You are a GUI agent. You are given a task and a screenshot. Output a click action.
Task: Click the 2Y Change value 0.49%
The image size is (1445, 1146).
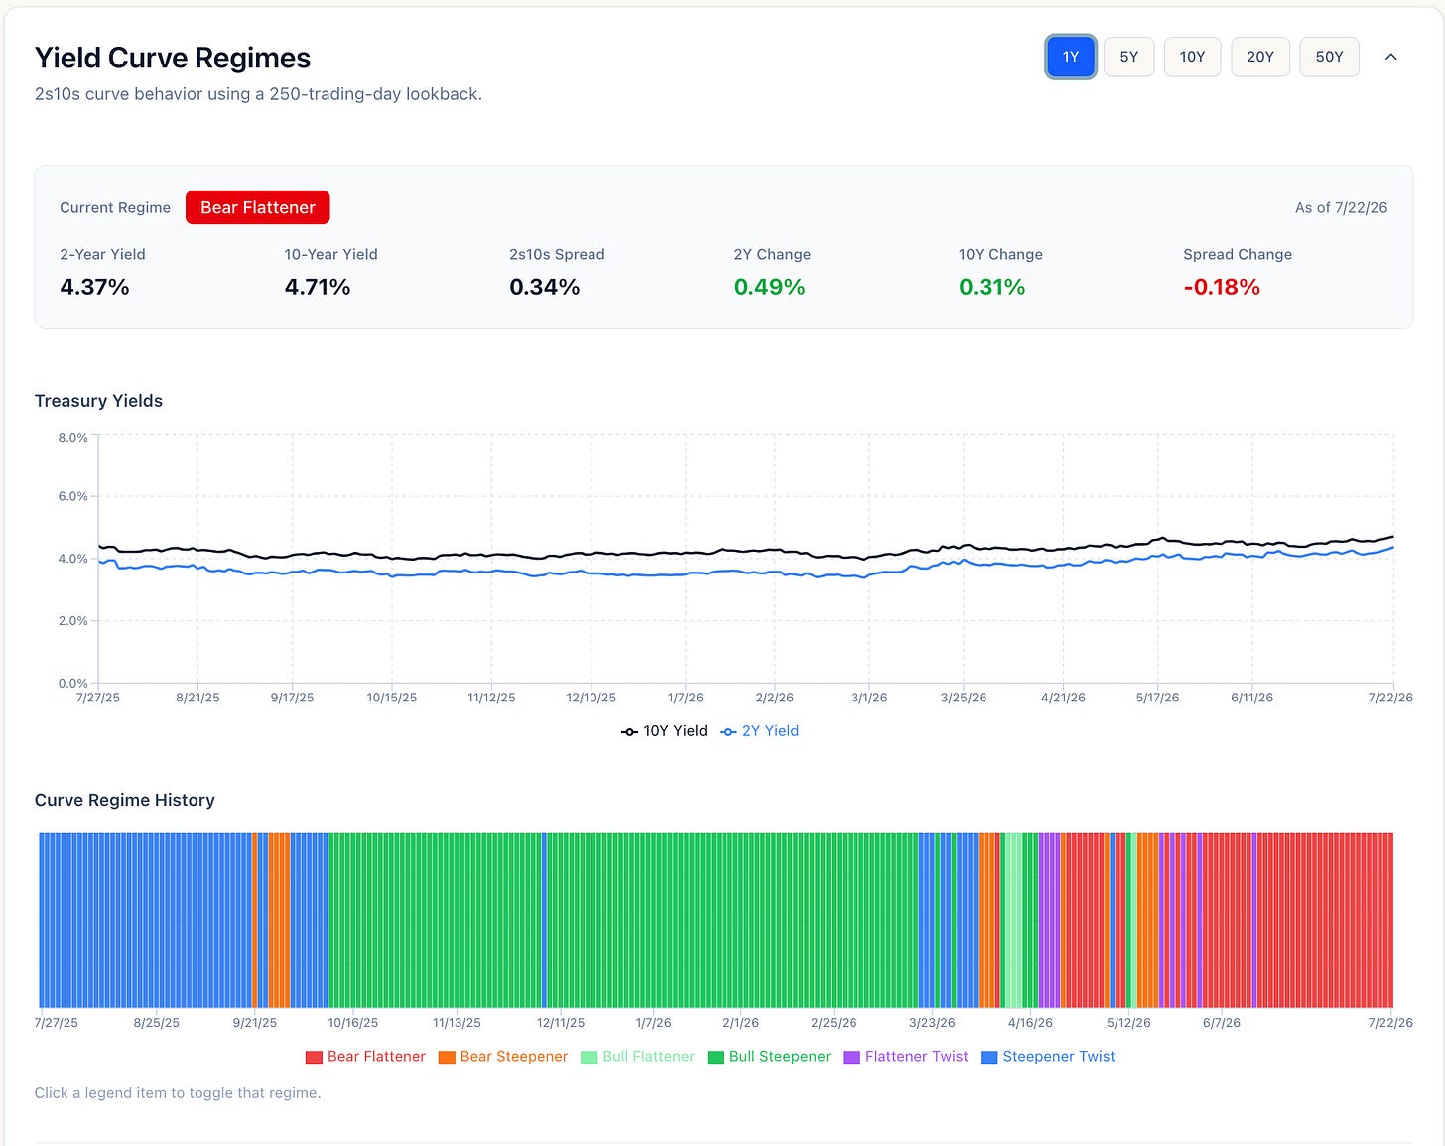pyautogui.click(x=769, y=287)
